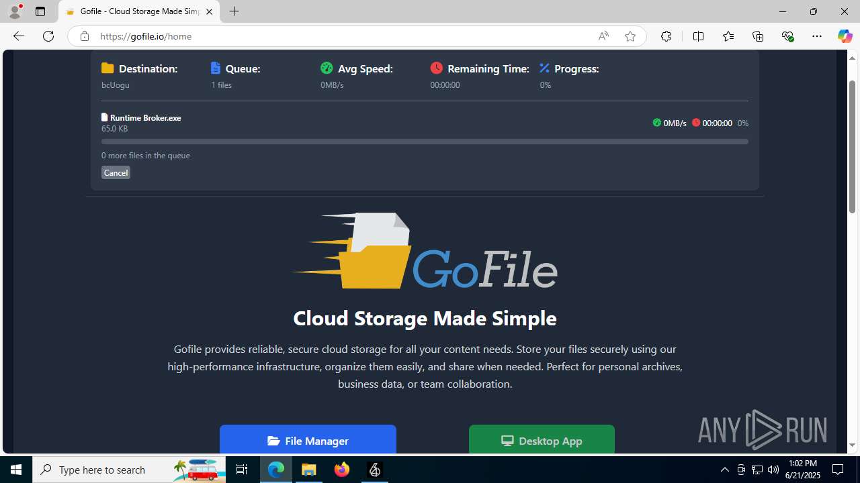Click the browser Back arrow
This screenshot has height=483, width=860.
[x=19, y=36]
